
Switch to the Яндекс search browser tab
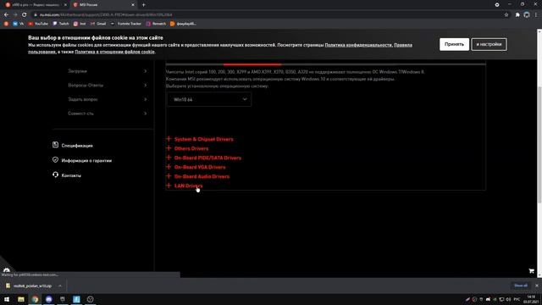point(36,5)
